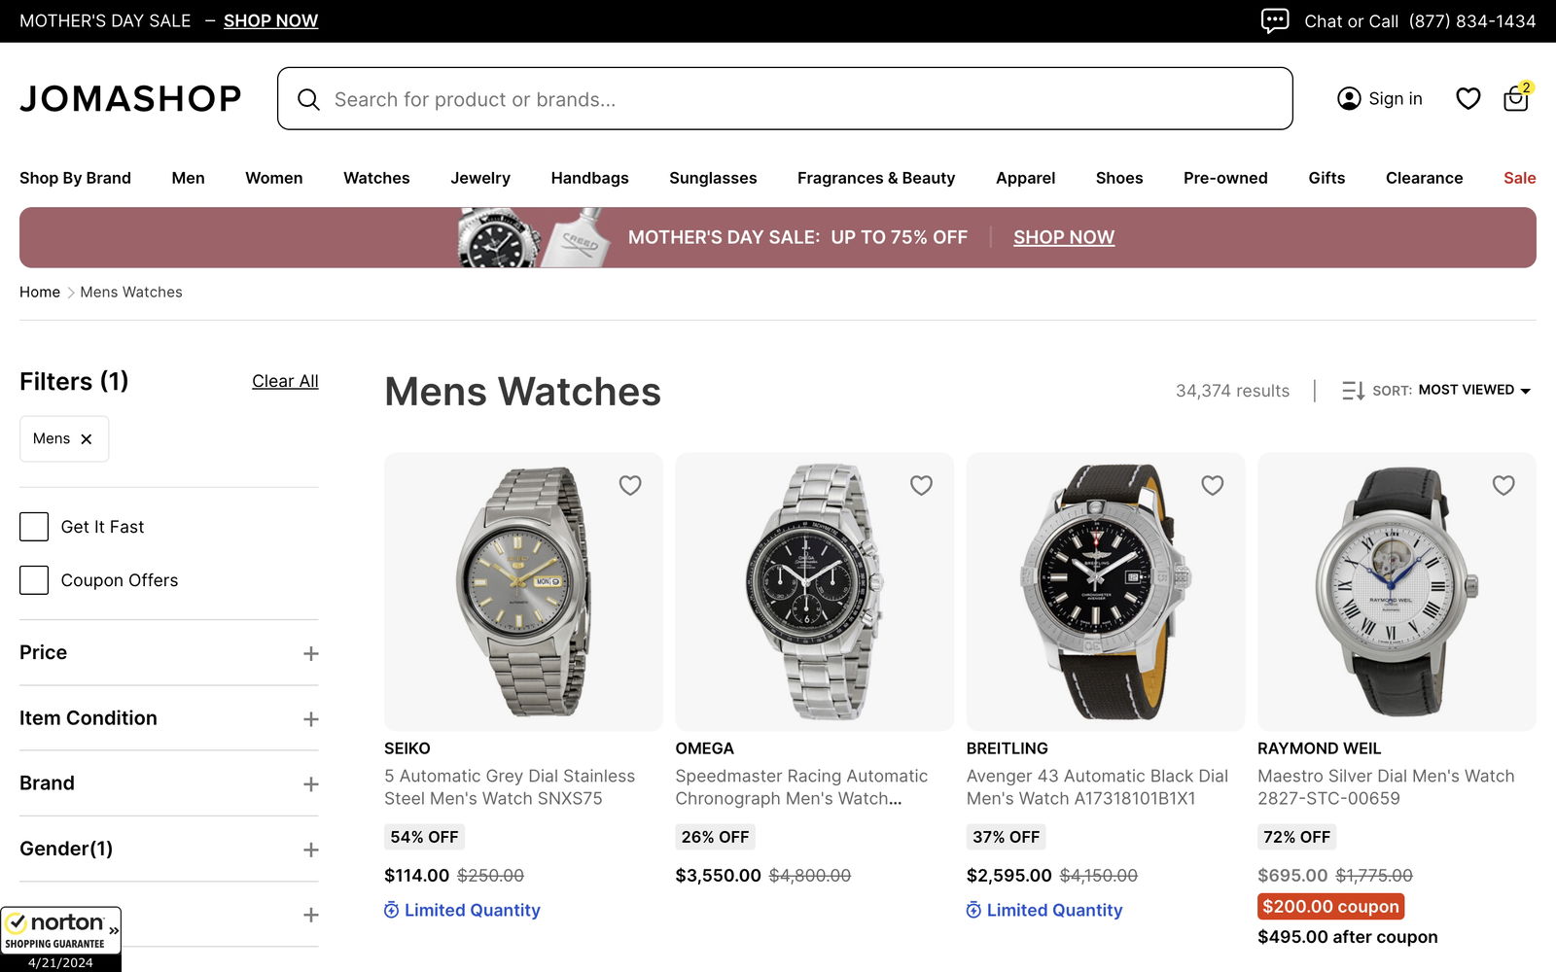
Task: Open the Clearance menu
Action: pos(1424,178)
